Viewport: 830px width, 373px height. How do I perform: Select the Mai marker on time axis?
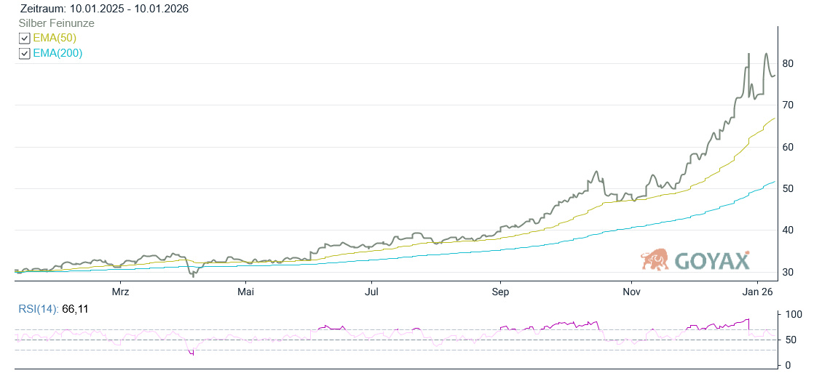coord(246,292)
